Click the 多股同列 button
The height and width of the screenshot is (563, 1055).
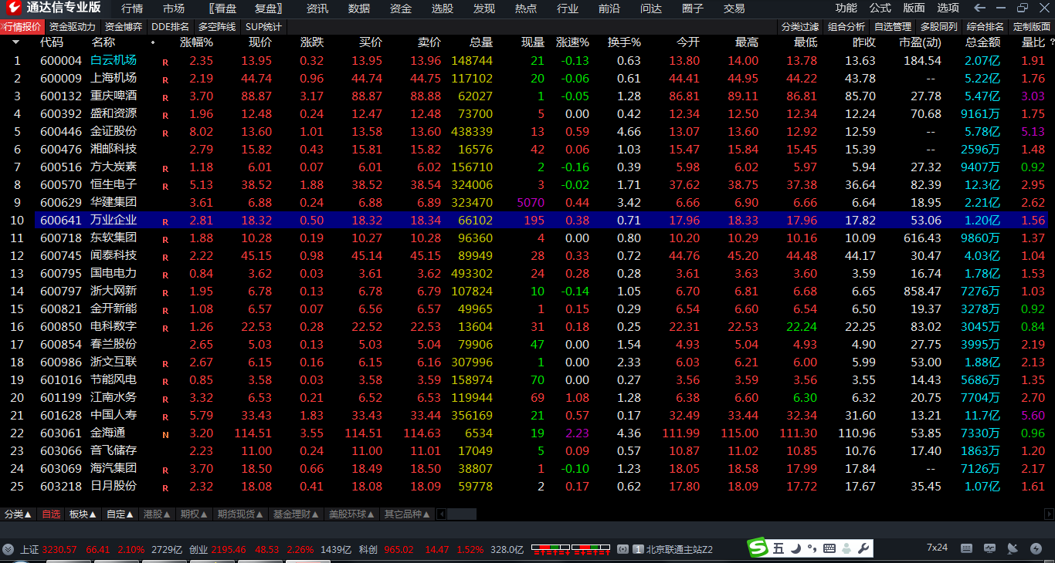click(939, 26)
